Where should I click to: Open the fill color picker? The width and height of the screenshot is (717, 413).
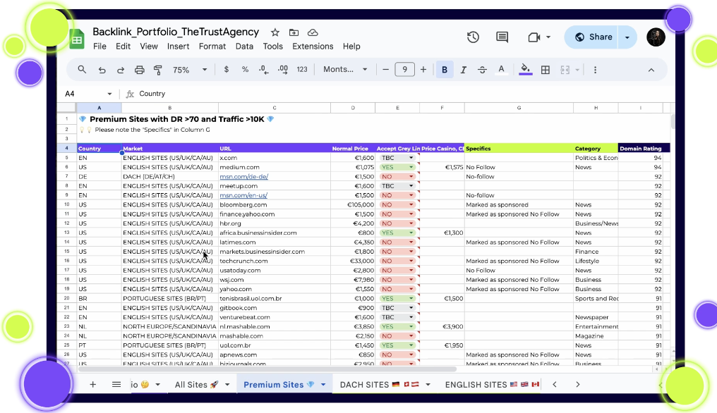tap(525, 69)
